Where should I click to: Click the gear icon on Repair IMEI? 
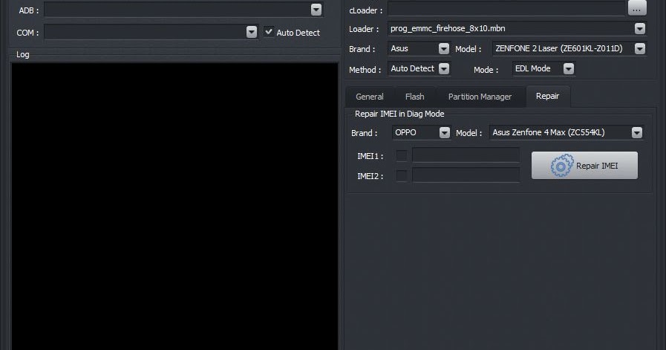[x=561, y=166]
